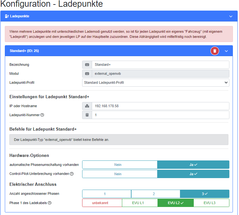
Task: Click the 'Einstellungen für Ladepunkt Standard+' heading
Action: tap(49, 97)
